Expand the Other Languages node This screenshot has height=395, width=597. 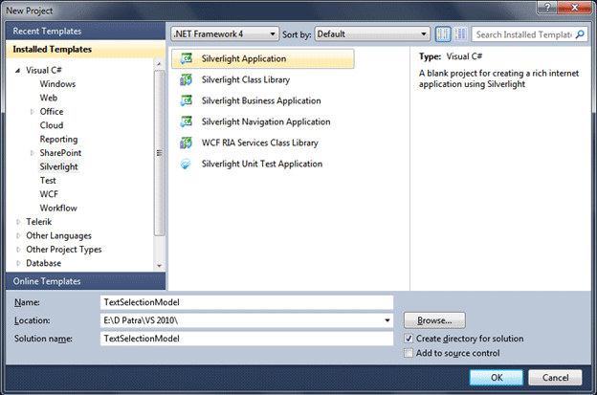click(x=18, y=236)
